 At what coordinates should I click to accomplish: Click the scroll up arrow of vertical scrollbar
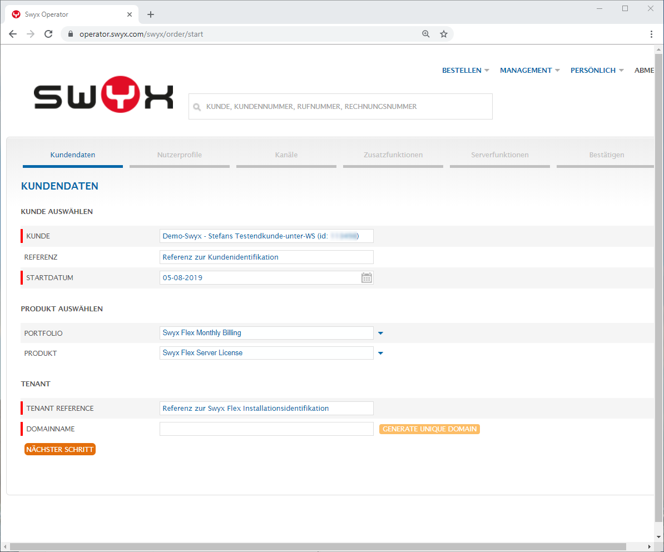[658, 49]
